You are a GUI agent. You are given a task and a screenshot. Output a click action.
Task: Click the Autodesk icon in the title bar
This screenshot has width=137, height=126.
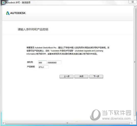[x=3, y=3]
